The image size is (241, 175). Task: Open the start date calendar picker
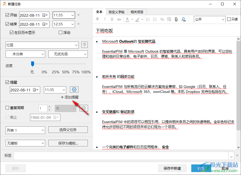pyautogui.click(x=45, y=15)
